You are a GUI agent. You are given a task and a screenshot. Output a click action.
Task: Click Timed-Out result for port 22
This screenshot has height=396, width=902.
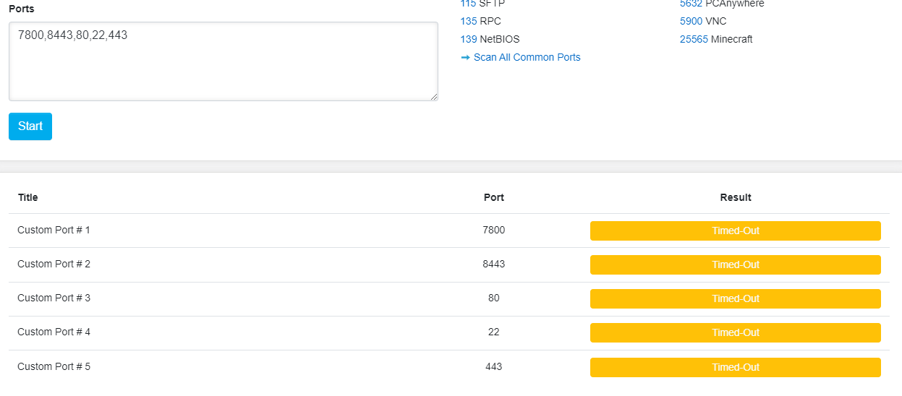735,332
